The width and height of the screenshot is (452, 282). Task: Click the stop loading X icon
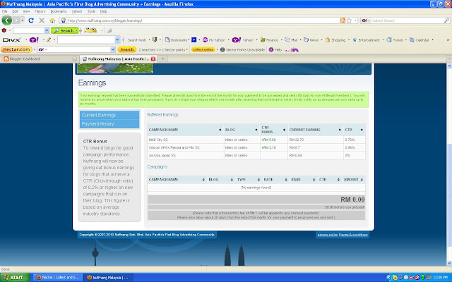(x=42, y=20)
